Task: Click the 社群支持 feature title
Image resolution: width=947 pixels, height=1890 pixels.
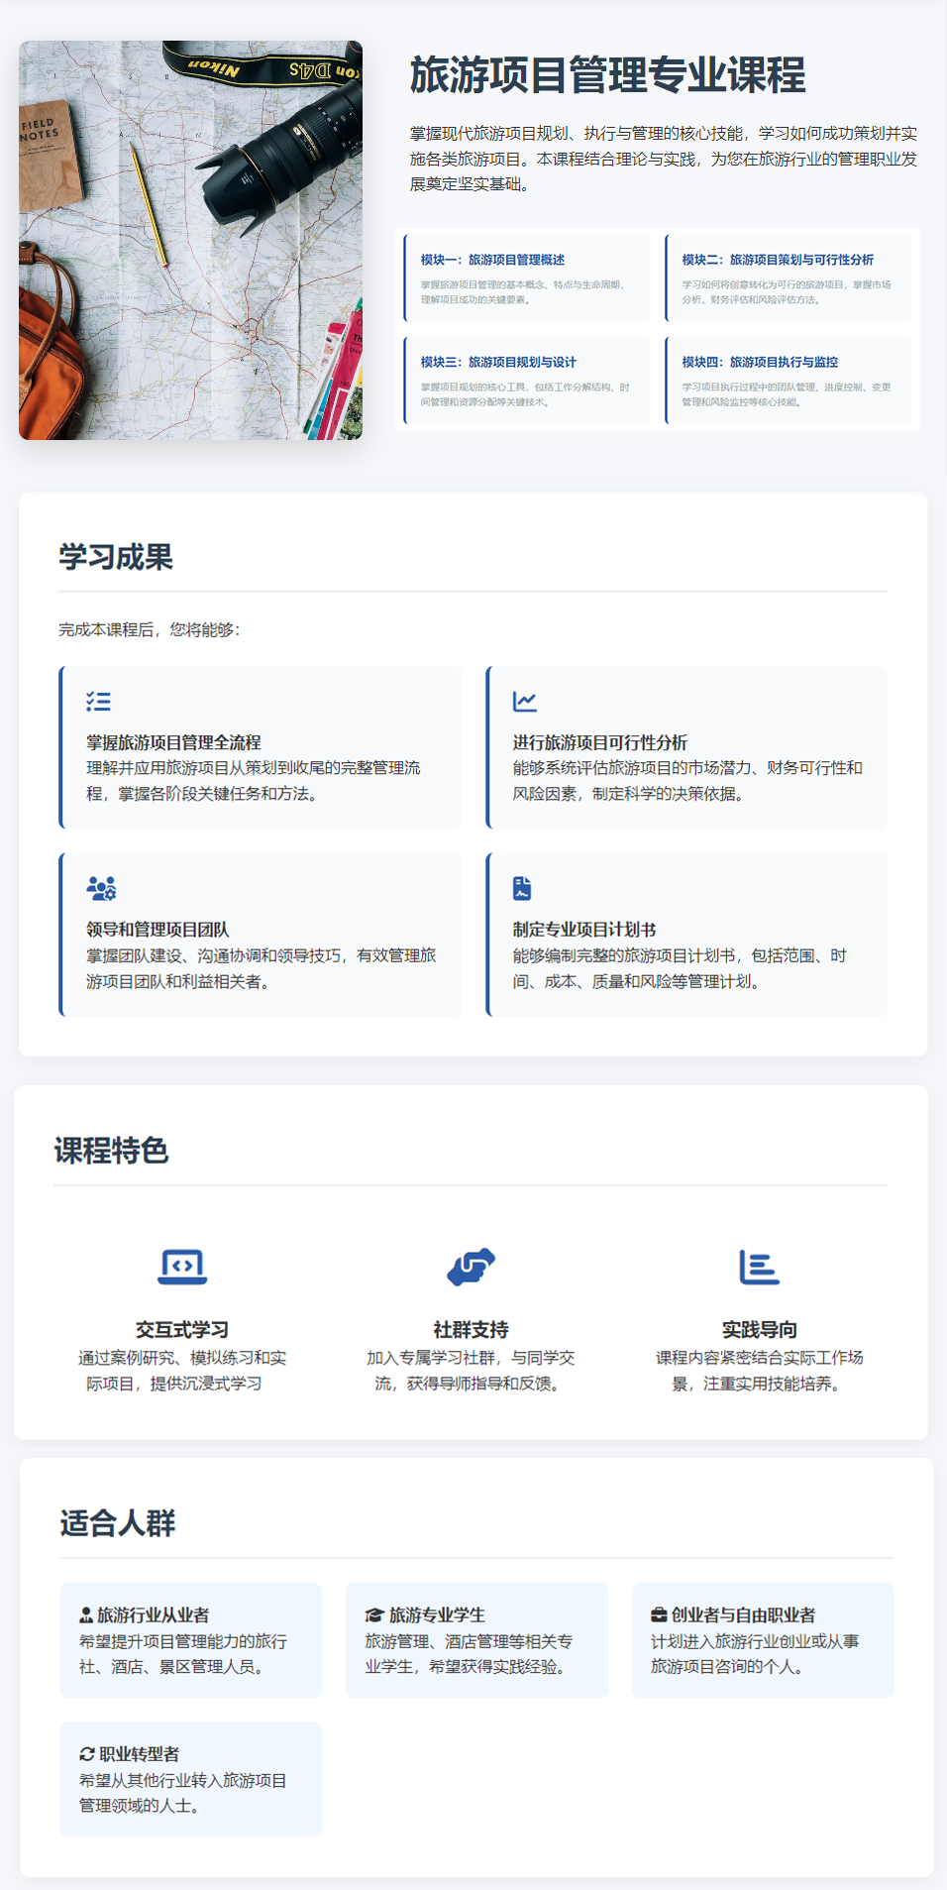Action: [471, 1330]
